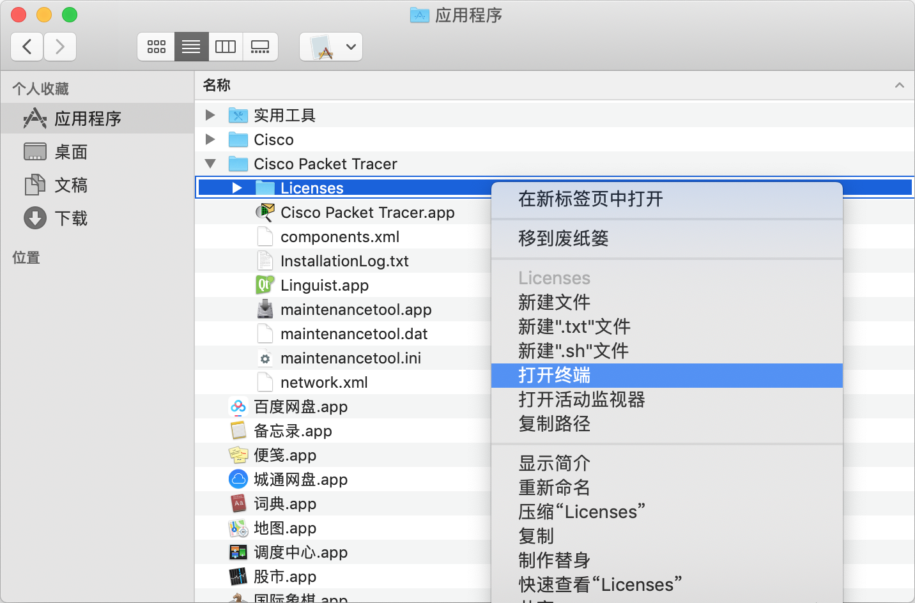Select the 股市.app icon
This screenshot has height=603, width=915.
[x=238, y=576]
